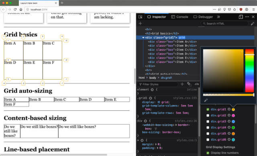Click the div.grid3 blue color swatch

coord(233,122)
